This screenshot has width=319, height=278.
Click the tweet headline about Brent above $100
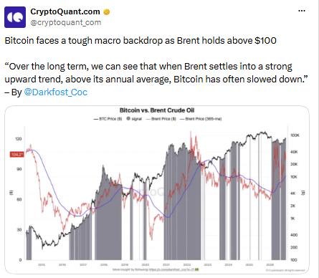coord(141,40)
